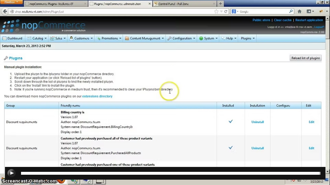Edit purchased all of these product variants plugin
Image resolution: width=330 pixels, height=185 pixels.
pyautogui.click(x=311, y=148)
